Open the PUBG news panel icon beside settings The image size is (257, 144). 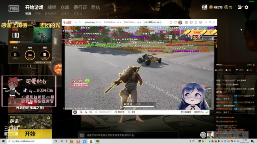[x=240, y=7]
